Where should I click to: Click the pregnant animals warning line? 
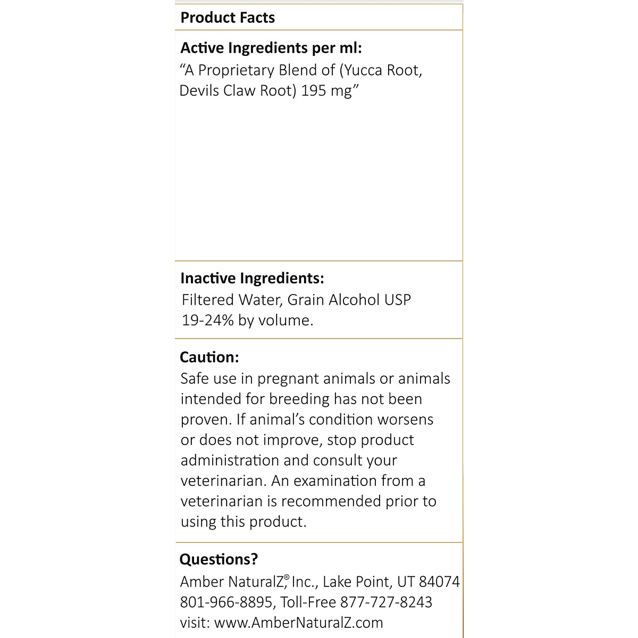click(315, 379)
